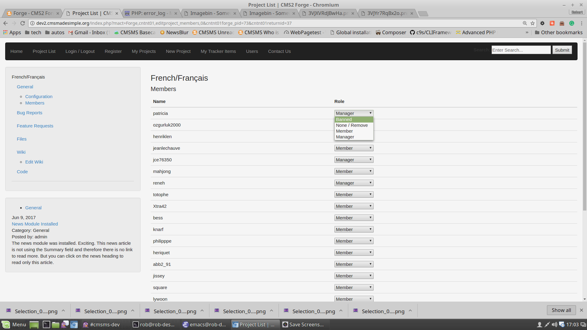Open file manager panel icon

(x=56, y=324)
